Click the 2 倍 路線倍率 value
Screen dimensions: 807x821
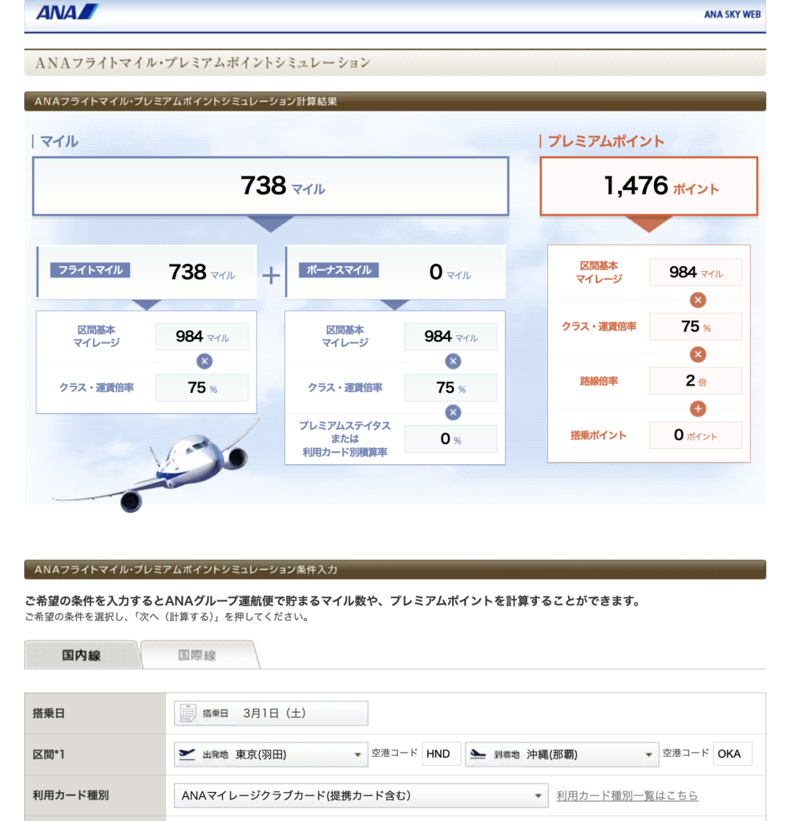pos(696,381)
